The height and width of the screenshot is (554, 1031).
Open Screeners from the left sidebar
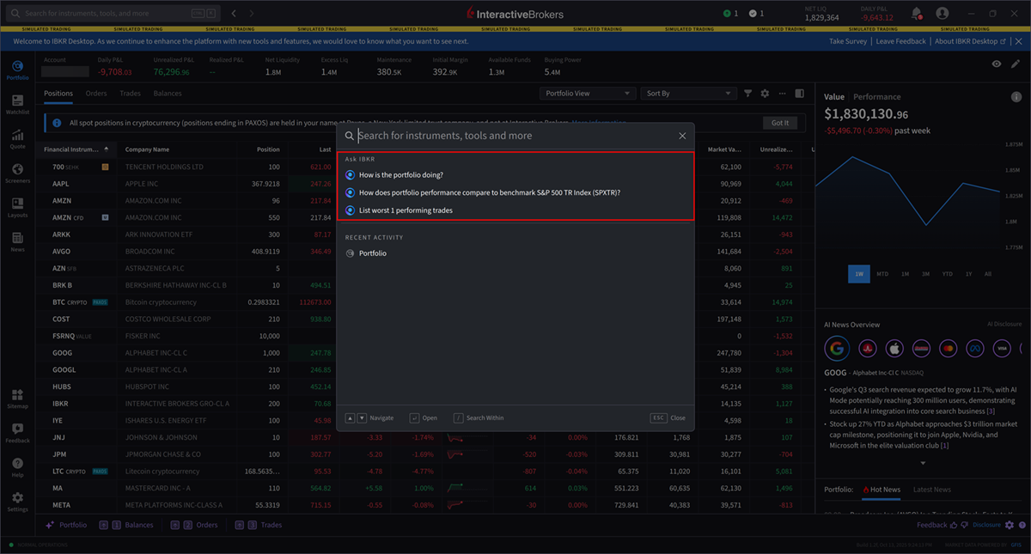pyautogui.click(x=17, y=174)
